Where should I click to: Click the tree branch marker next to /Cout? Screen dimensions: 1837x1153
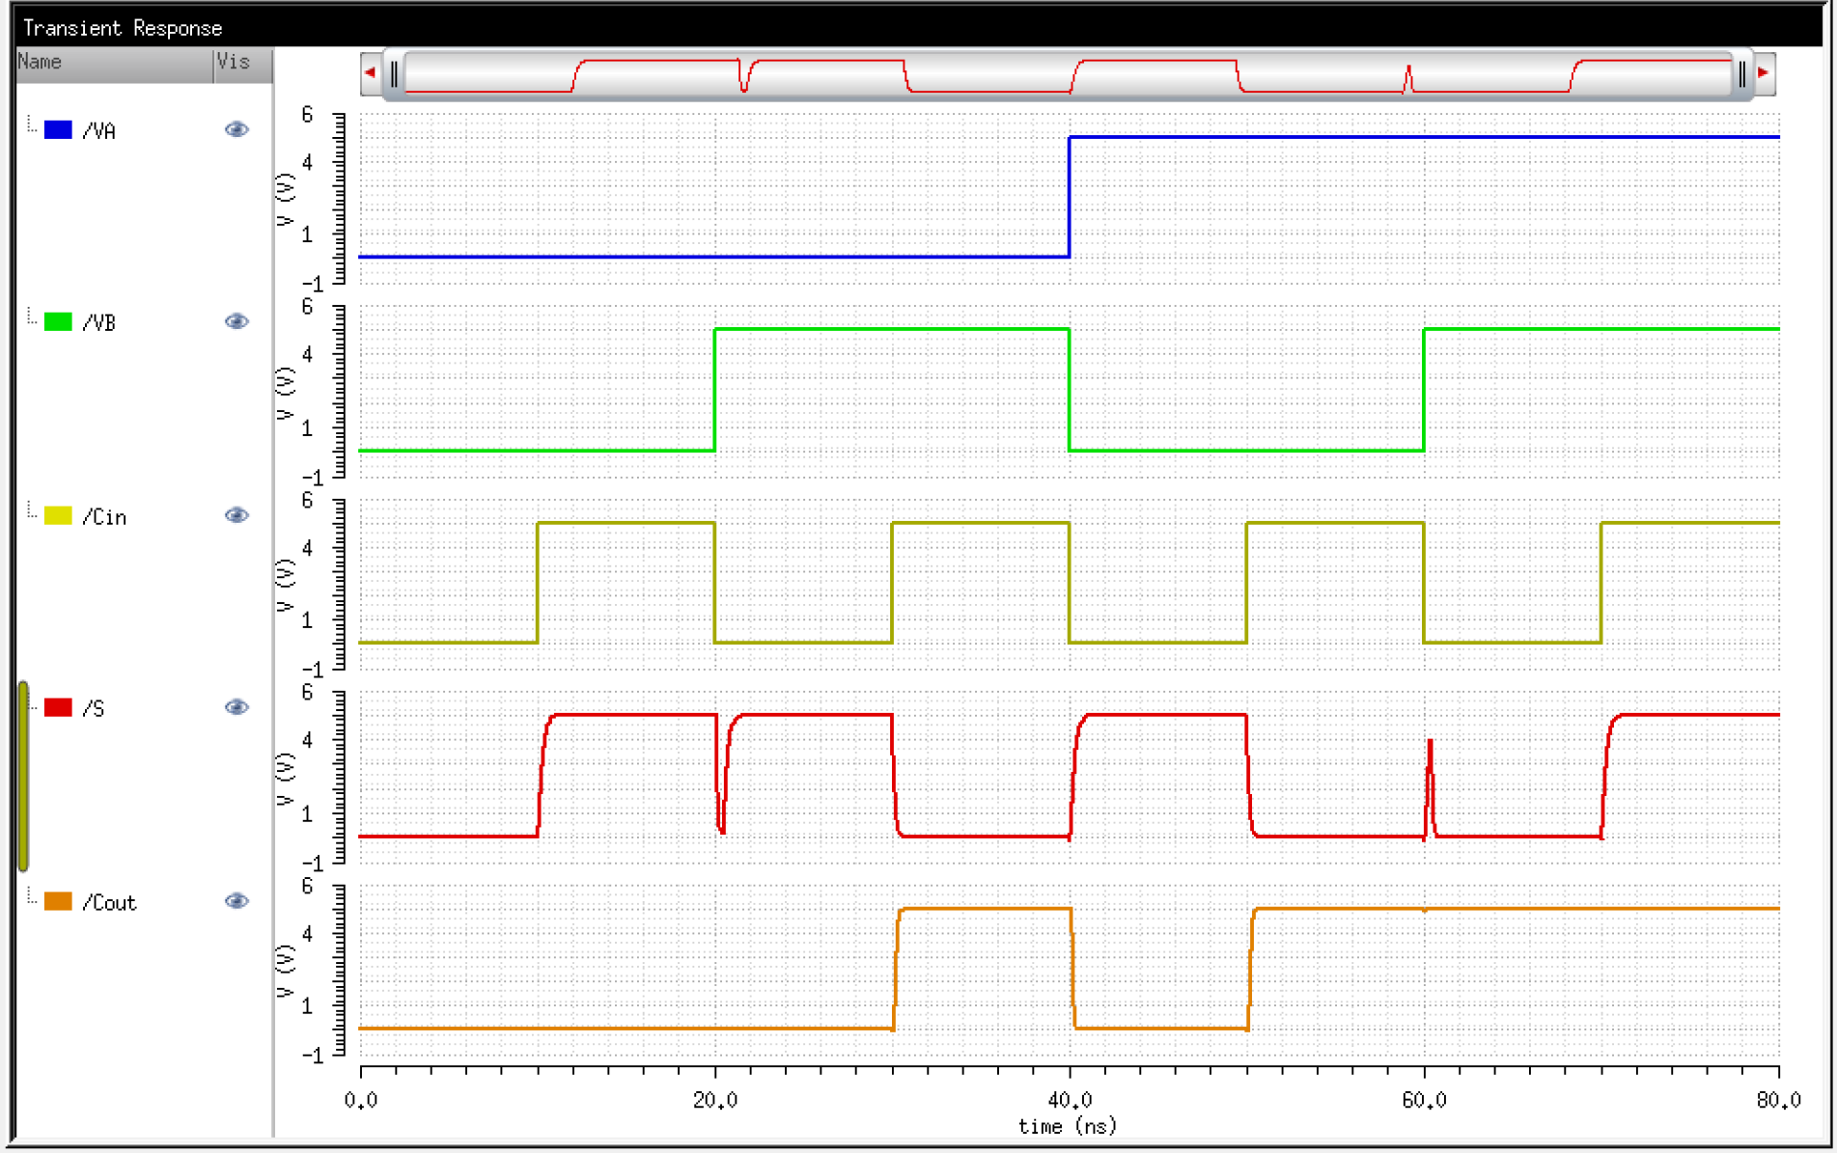point(32,896)
